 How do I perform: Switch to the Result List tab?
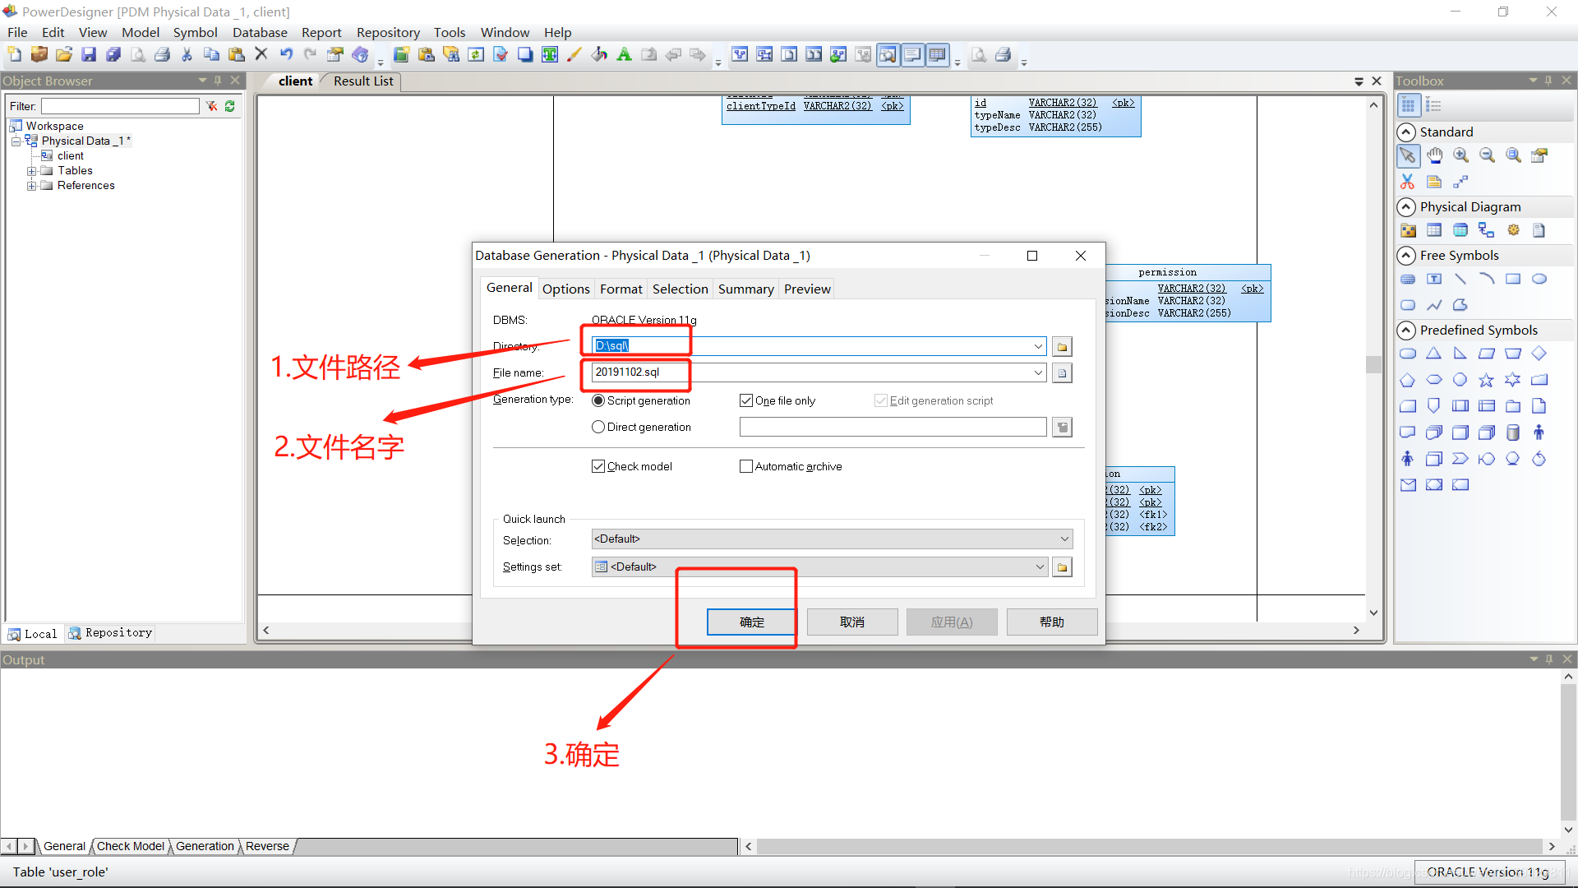363,81
